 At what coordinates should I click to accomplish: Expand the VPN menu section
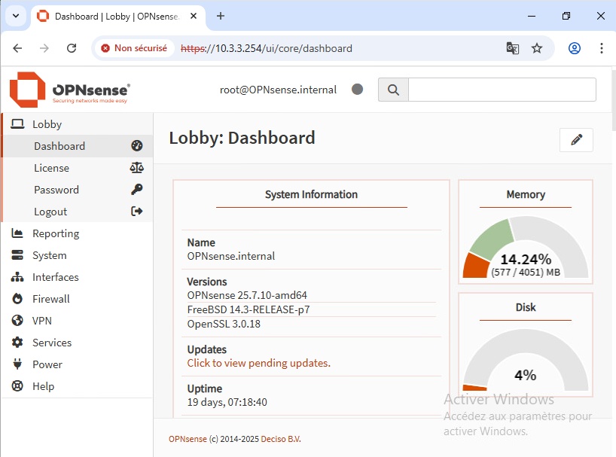tap(78, 321)
